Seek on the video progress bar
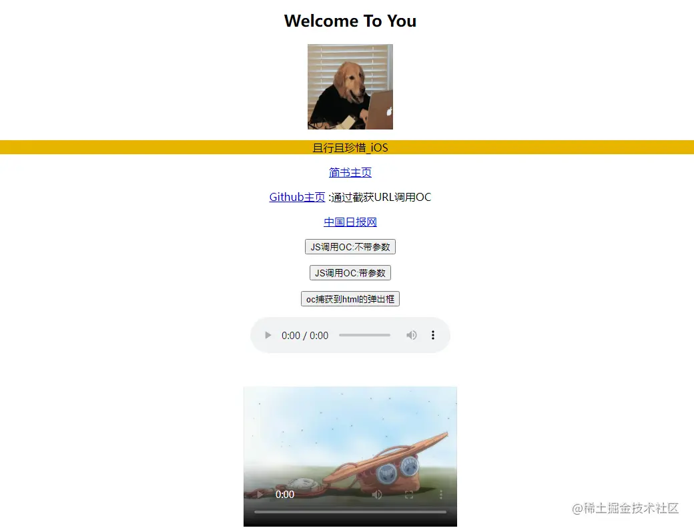694x530 pixels. click(350, 512)
